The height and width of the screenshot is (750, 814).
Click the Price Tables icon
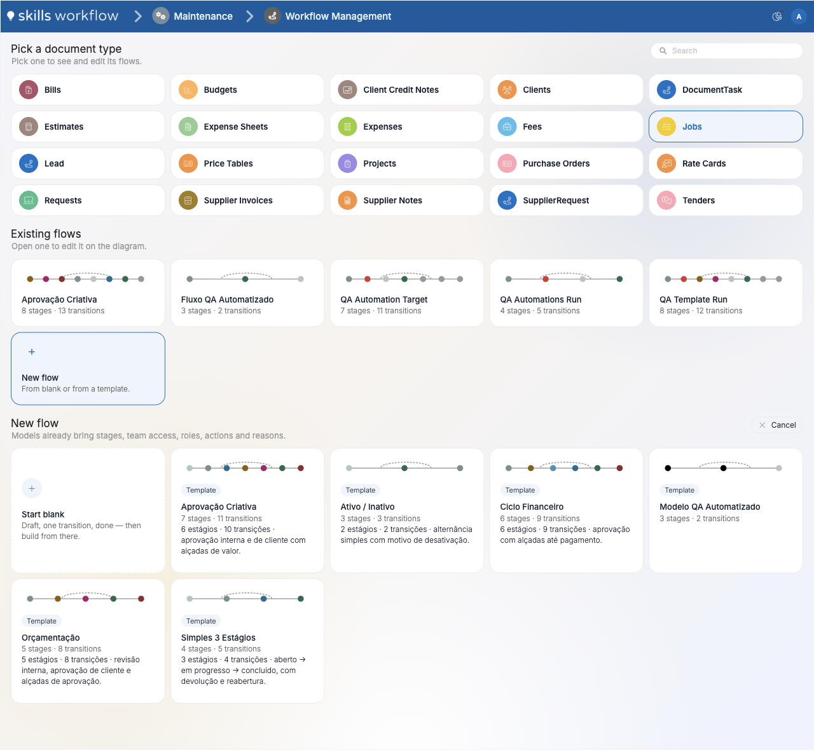point(188,163)
